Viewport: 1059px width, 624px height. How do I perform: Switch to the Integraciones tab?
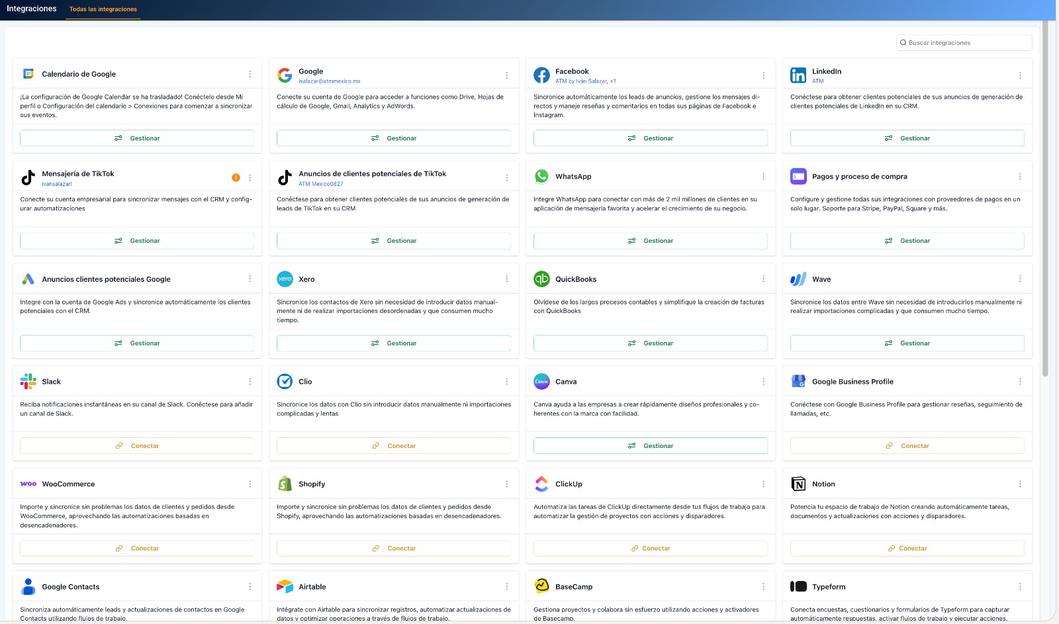[x=32, y=9]
